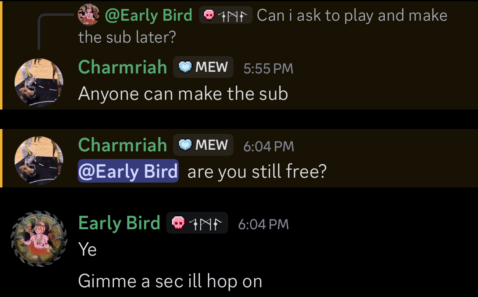Open Early Bird's decorated profile avatar
478x297 pixels.
pyautogui.click(x=39, y=239)
